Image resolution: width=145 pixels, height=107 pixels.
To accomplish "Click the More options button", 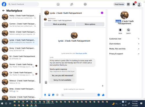I will pyautogui.click(x=90, y=24).
